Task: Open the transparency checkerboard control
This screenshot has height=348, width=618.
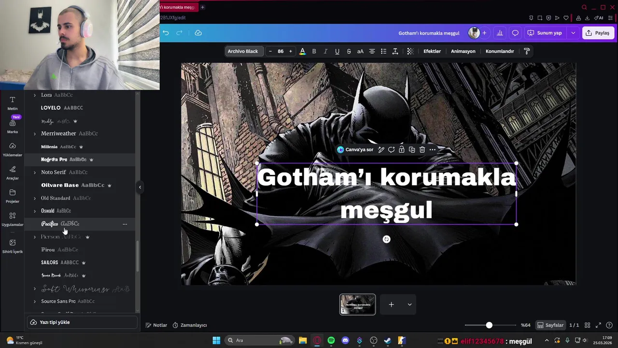Action: pos(410,51)
